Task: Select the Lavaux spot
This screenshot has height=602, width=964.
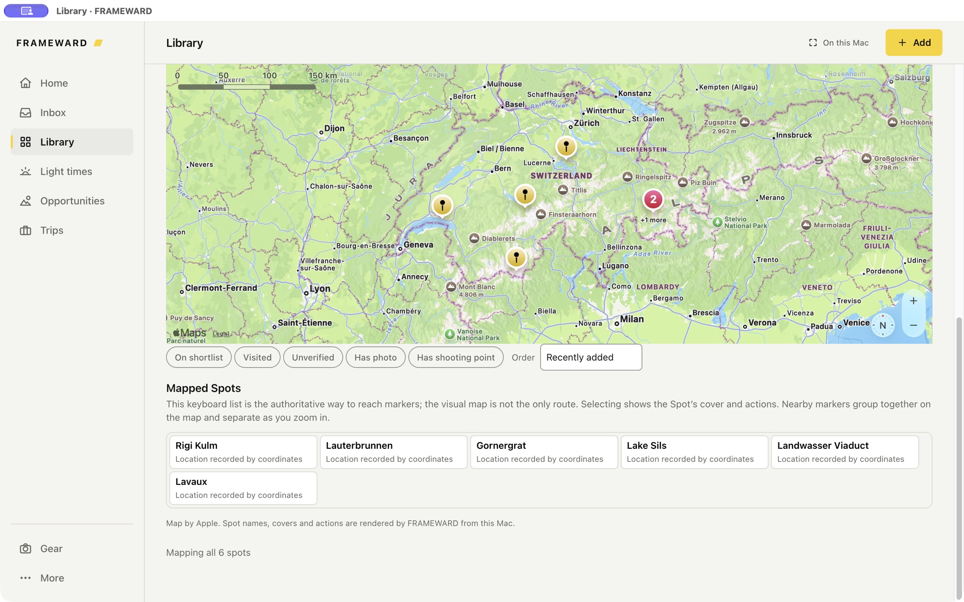Action: [243, 488]
